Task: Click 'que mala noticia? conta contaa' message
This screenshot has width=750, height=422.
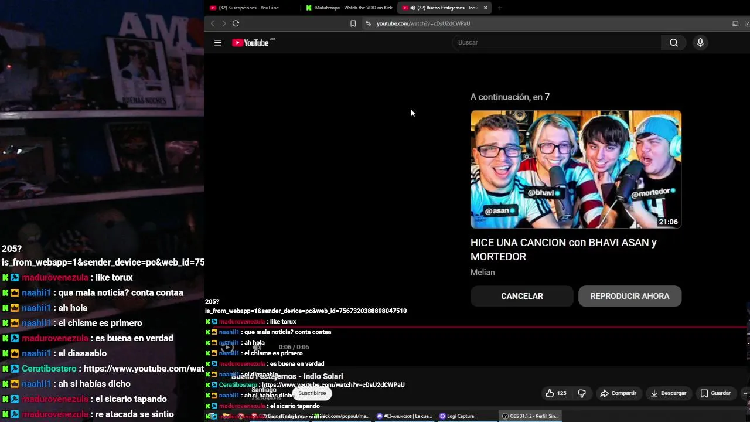Action: 121,292
